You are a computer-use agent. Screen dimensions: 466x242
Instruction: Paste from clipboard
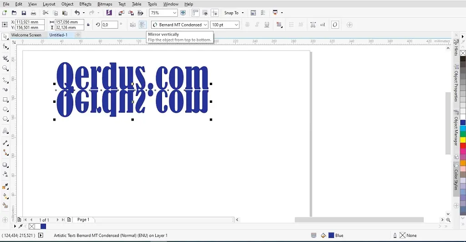point(65,13)
